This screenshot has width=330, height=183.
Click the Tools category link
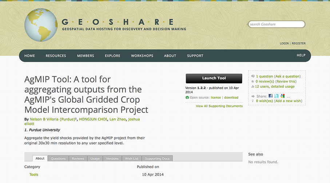34,175
